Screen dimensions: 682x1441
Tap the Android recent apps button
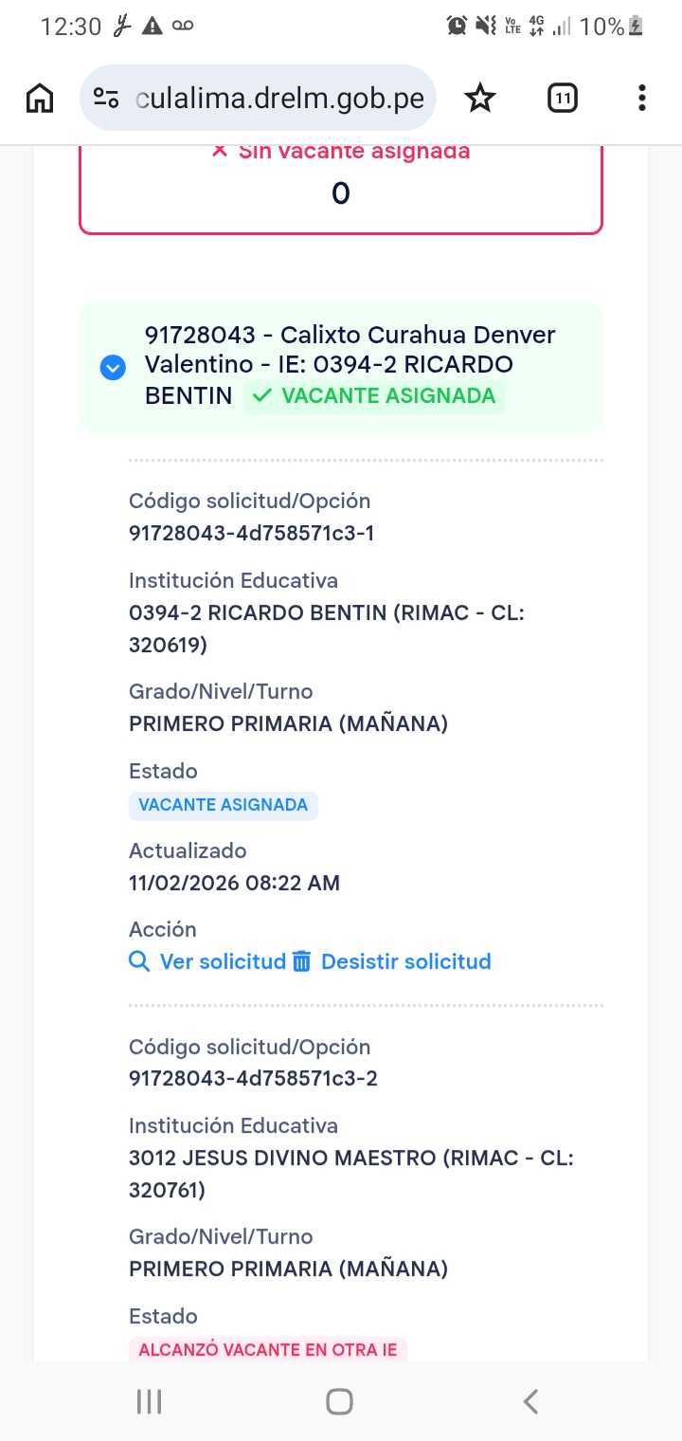(x=149, y=1401)
